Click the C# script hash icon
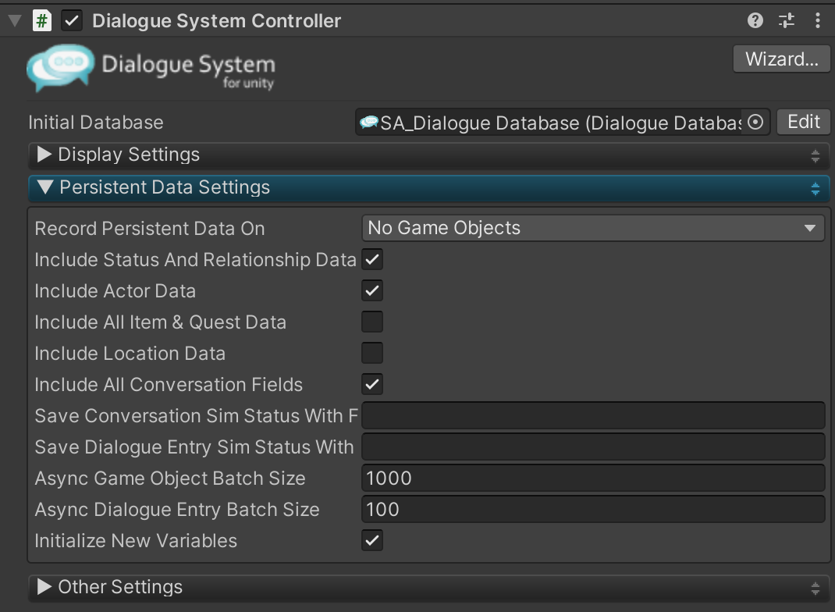This screenshot has height=612, width=835. coord(42,21)
